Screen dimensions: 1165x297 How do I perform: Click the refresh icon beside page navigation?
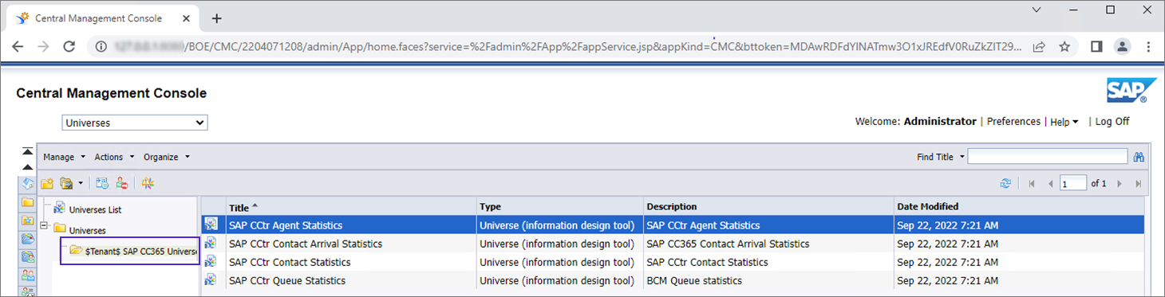pos(1006,183)
